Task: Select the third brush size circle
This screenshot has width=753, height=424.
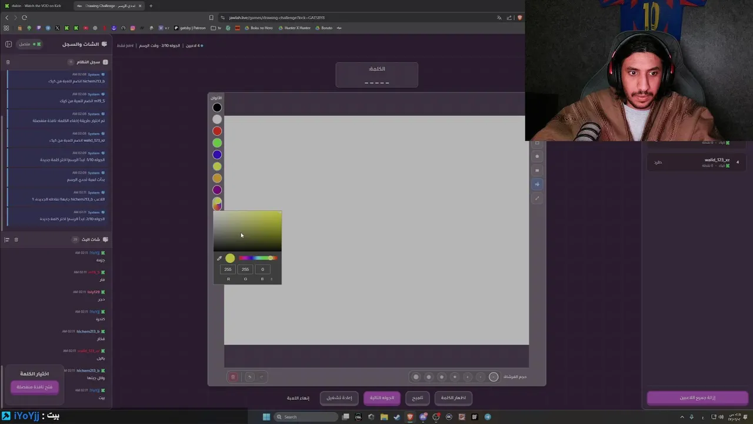Action: coord(442,377)
